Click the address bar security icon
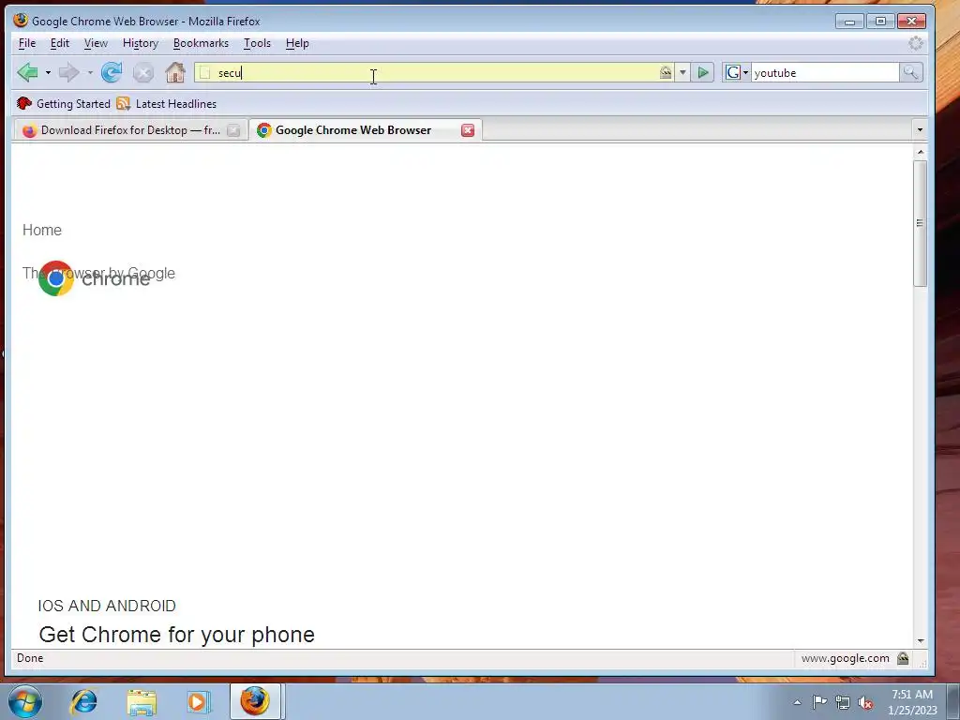The height and width of the screenshot is (720, 960). pos(666,73)
